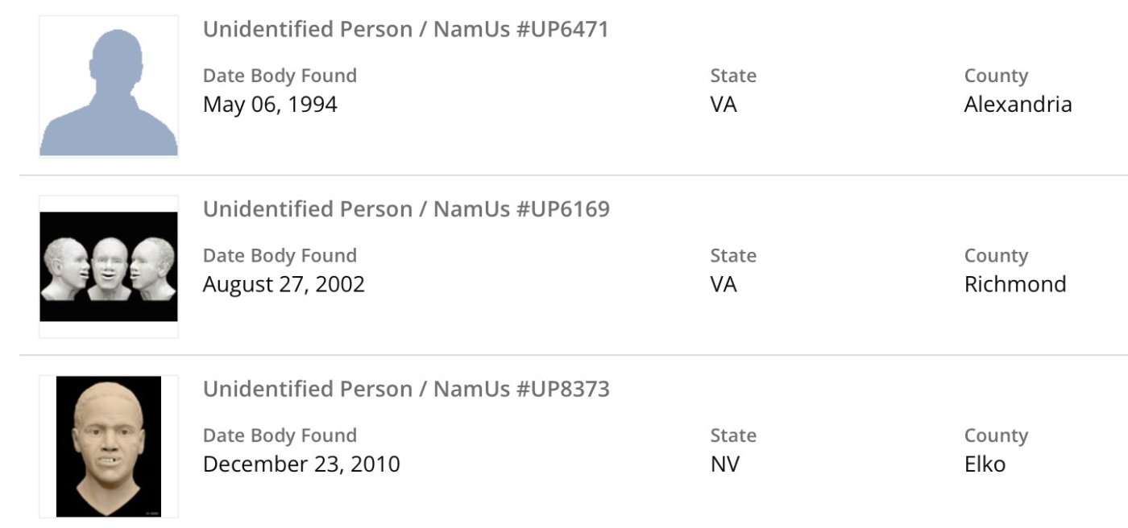Click the date May 06, 1994
The width and height of the screenshot is (1128, 528).
tap(270, 105)
